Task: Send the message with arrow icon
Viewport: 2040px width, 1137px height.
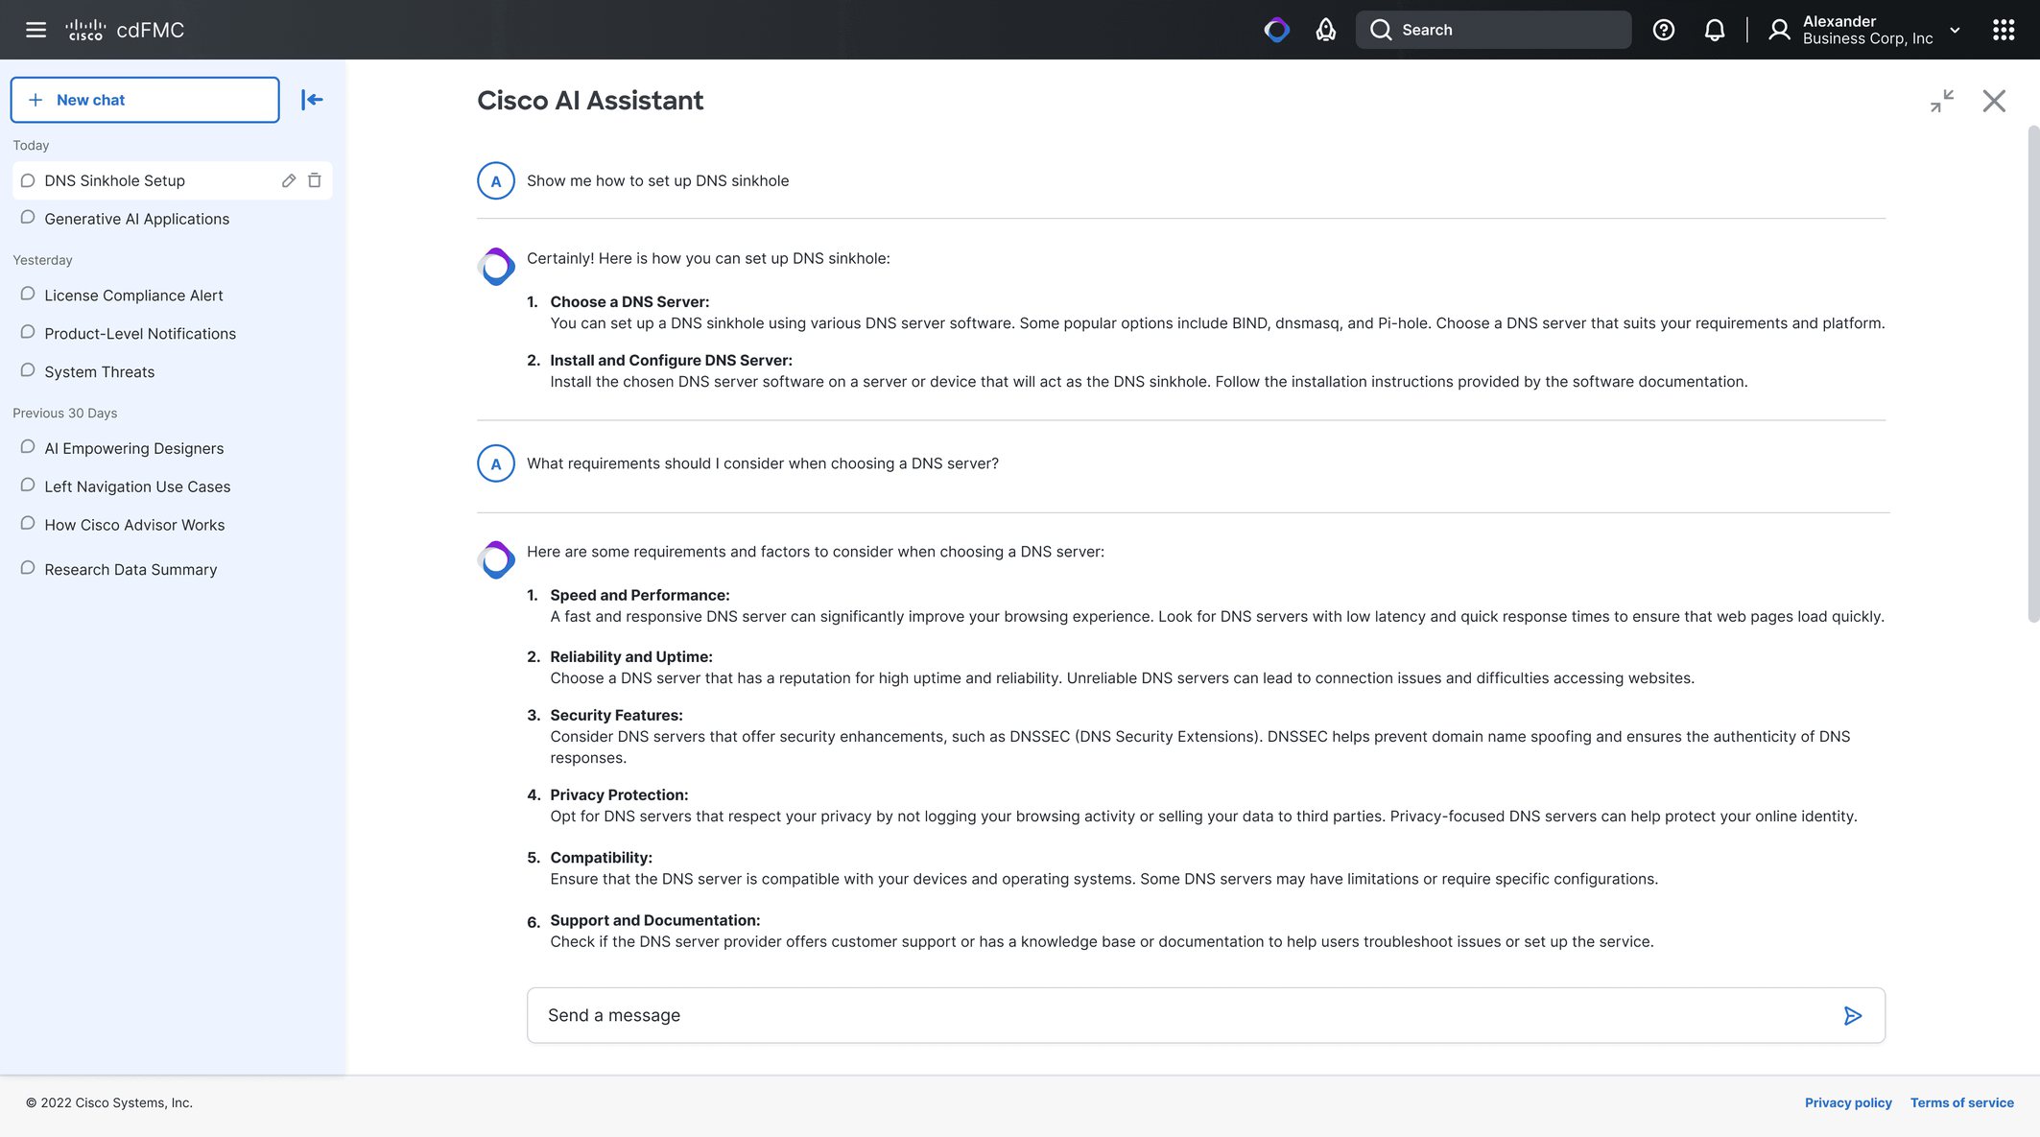Action: (1853, 1015)
